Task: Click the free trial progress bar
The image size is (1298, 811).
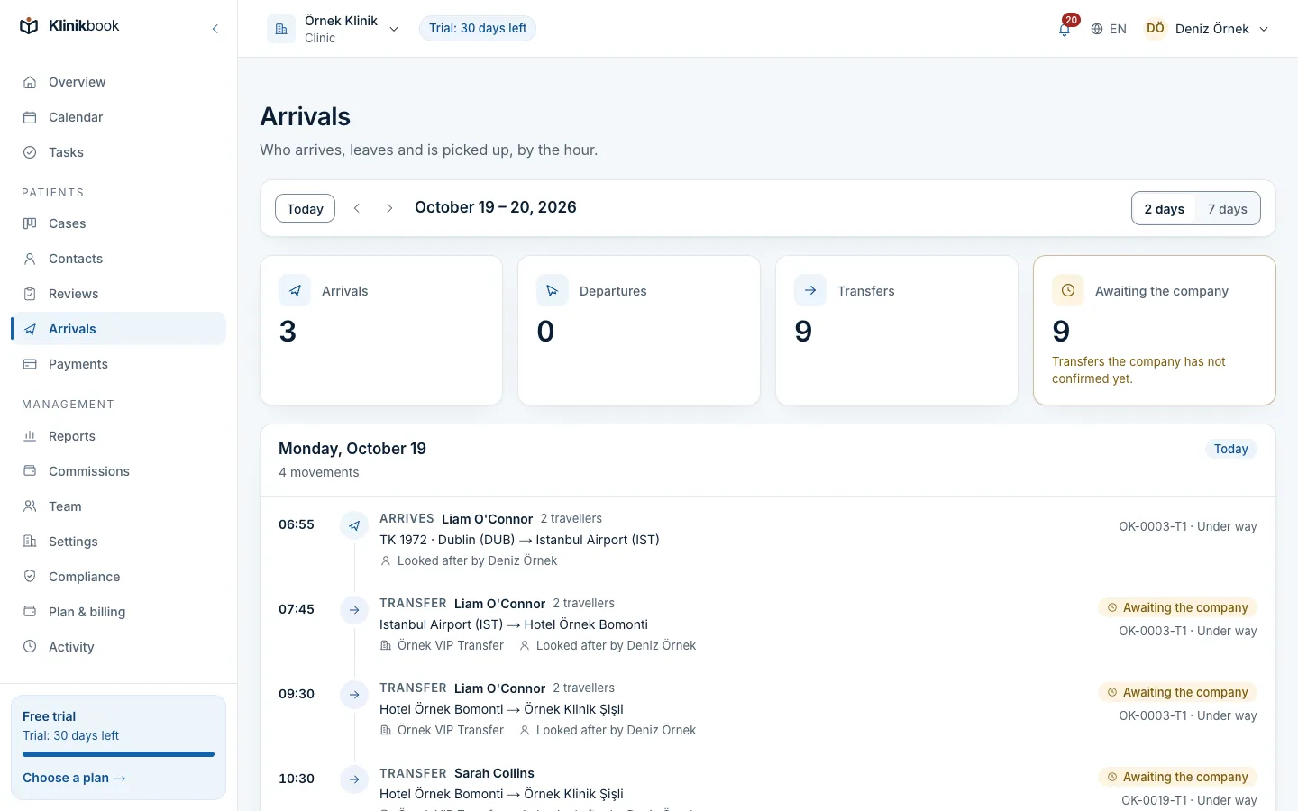Action: (x=118, y=754)
